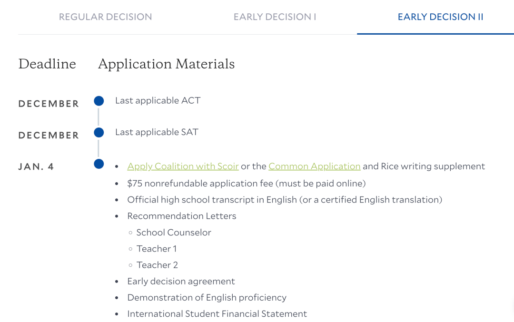The image size is (514, 322).
Task: Open the Apply Coalition with Scoir link
Action: point(183,166)
